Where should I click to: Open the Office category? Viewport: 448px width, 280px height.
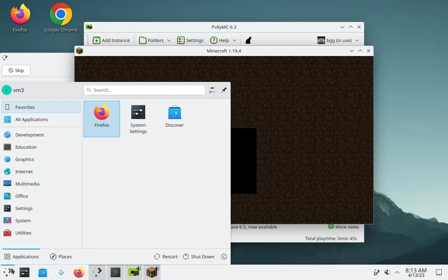pyautogui.click(x=41, y=196)
